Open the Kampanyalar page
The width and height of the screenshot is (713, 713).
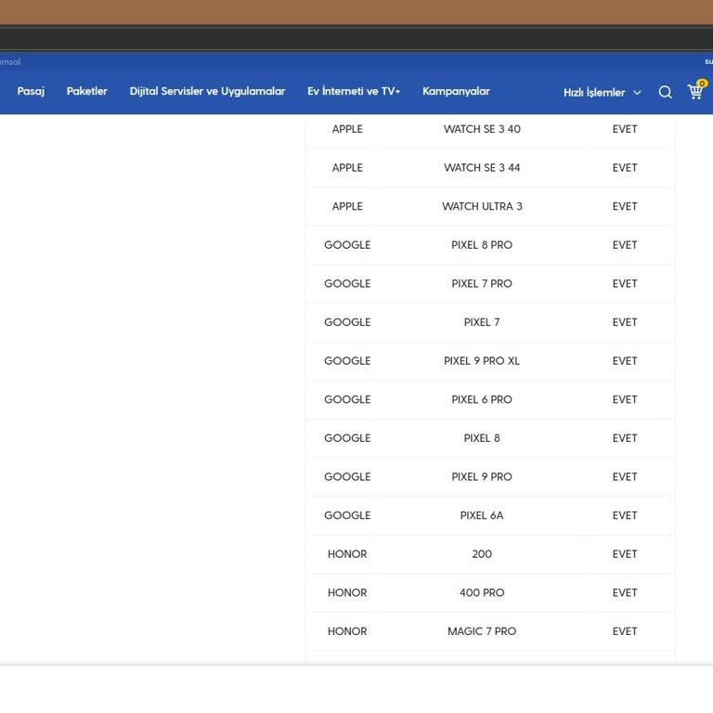coord(456,91)
